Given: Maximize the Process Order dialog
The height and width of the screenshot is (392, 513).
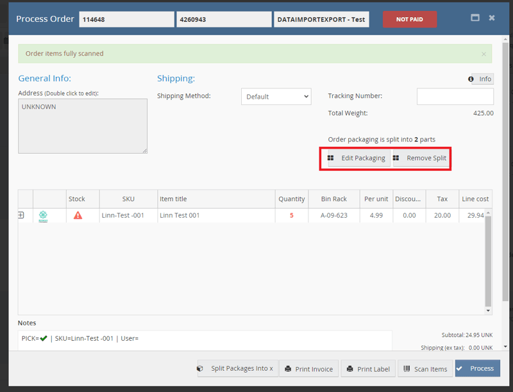Looking at the screenshot, I should point(475,18).
